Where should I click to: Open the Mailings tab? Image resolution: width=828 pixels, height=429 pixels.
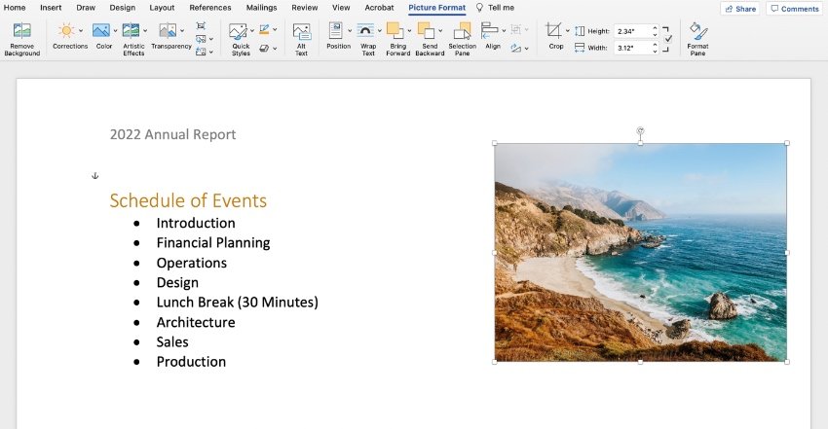pos(261,8)
